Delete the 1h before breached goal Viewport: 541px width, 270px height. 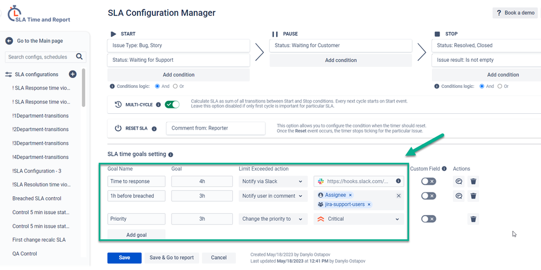click(x=473, y=196)
